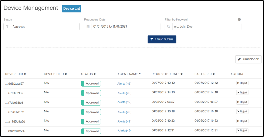Open Alerta (49) link for device 094204356b
This screenshot has height=137, width=264.
coord(125,131)
